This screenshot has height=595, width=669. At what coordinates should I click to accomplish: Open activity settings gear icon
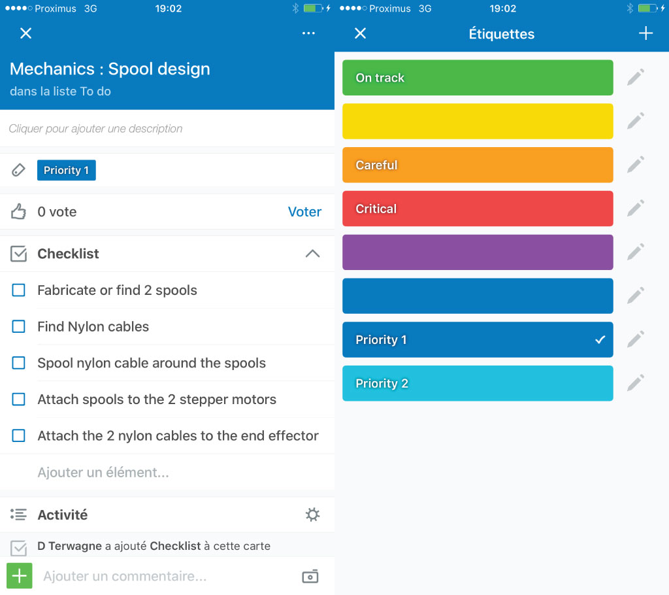(313, 515)
